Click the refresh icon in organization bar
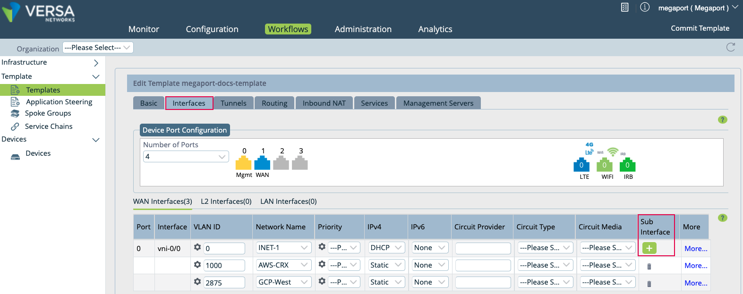The width and height of the screenshot is (743, 294). 730,47
